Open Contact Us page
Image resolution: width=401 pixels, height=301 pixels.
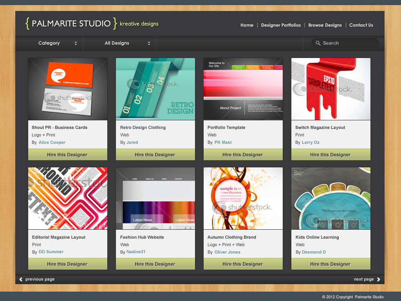click(361, 25)
